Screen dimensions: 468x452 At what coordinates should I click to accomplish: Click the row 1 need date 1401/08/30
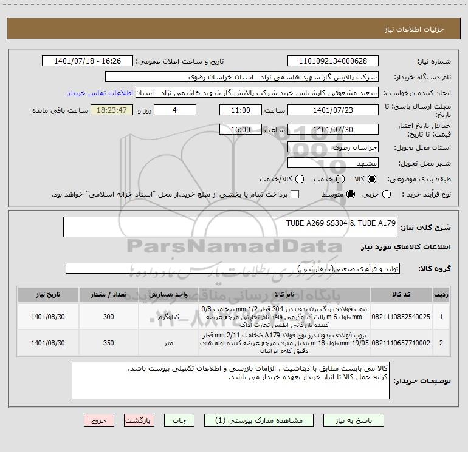coord(48,317)
